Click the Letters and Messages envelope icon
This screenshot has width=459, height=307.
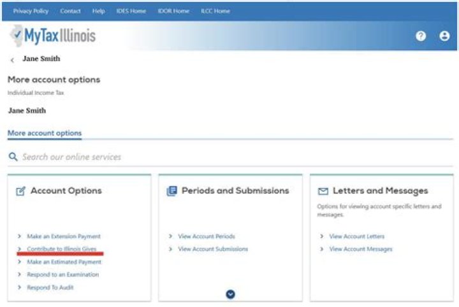tap(323, 191)
